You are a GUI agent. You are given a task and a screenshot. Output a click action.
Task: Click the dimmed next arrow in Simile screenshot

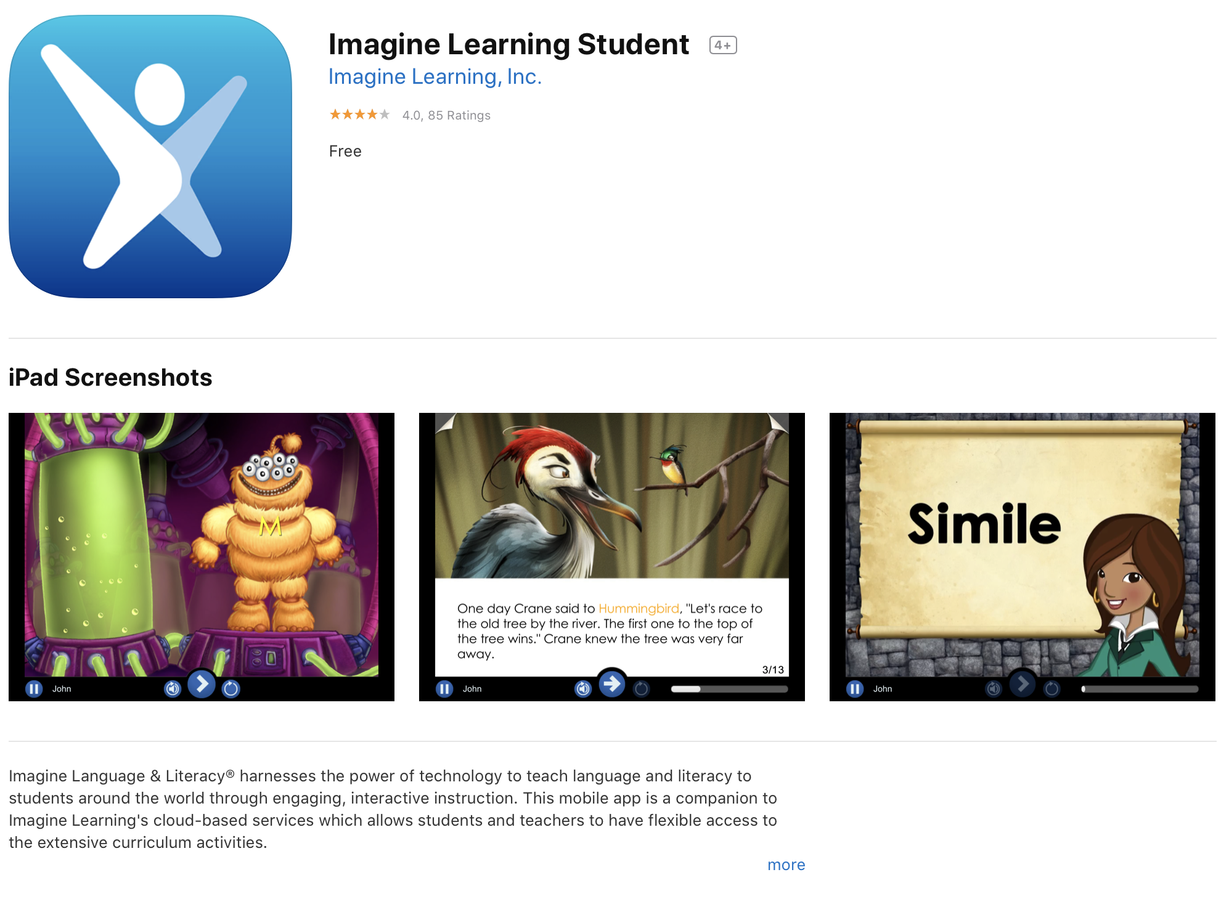tap(1023, 684)
